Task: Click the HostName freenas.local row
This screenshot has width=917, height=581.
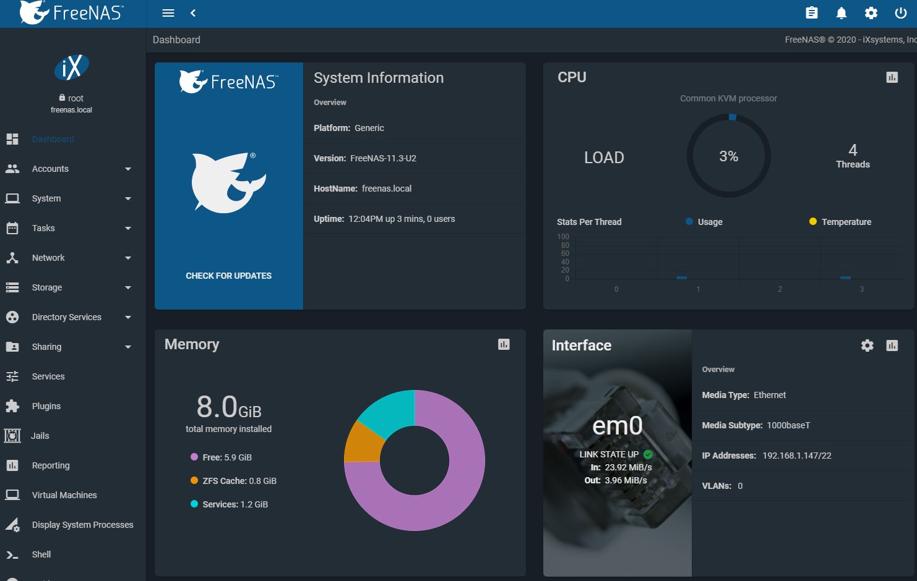Action: [x=415, y=189]
